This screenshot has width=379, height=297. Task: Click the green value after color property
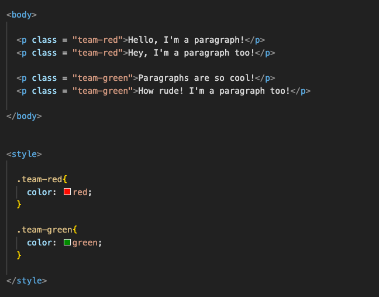click(85, 243)
